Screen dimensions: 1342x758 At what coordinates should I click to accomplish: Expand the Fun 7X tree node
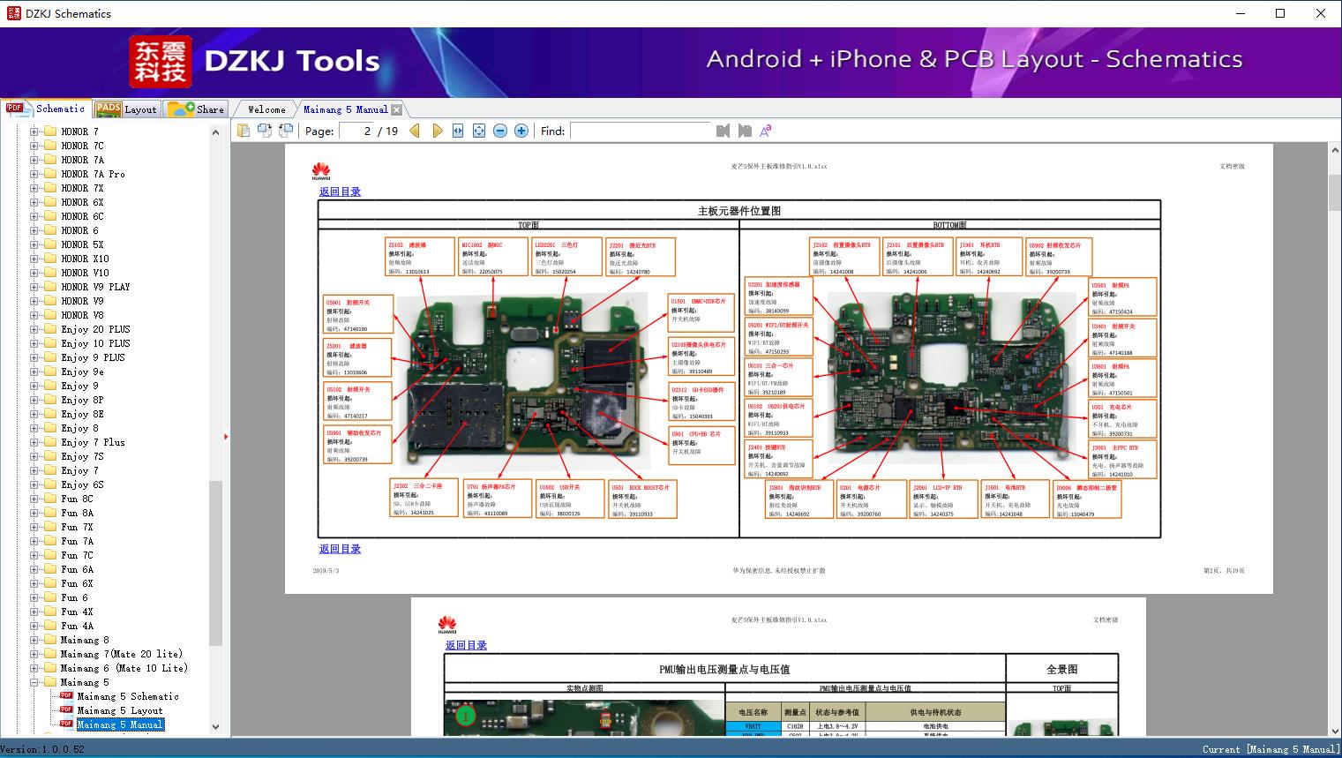pyautogui.click(x=34, y=527)
